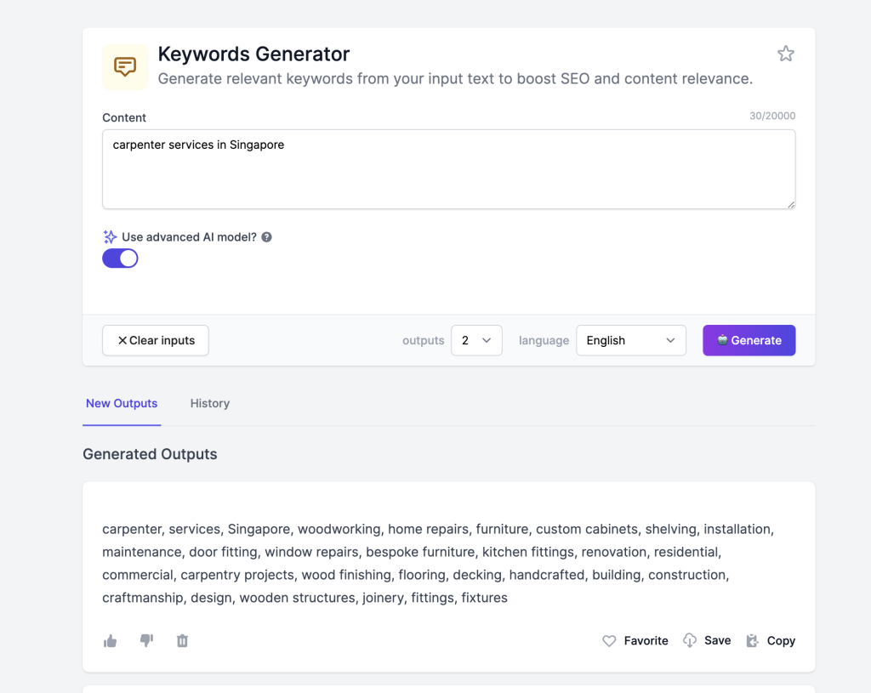The width and height of the screenshot is (871, 693).
Task: Open the outputs count dropdown
Action: [x=476, y=340]
